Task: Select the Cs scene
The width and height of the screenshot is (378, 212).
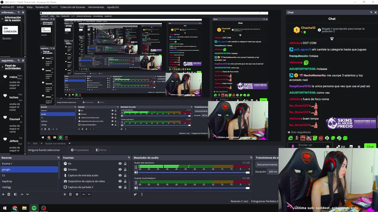Action: coord(29,175)
